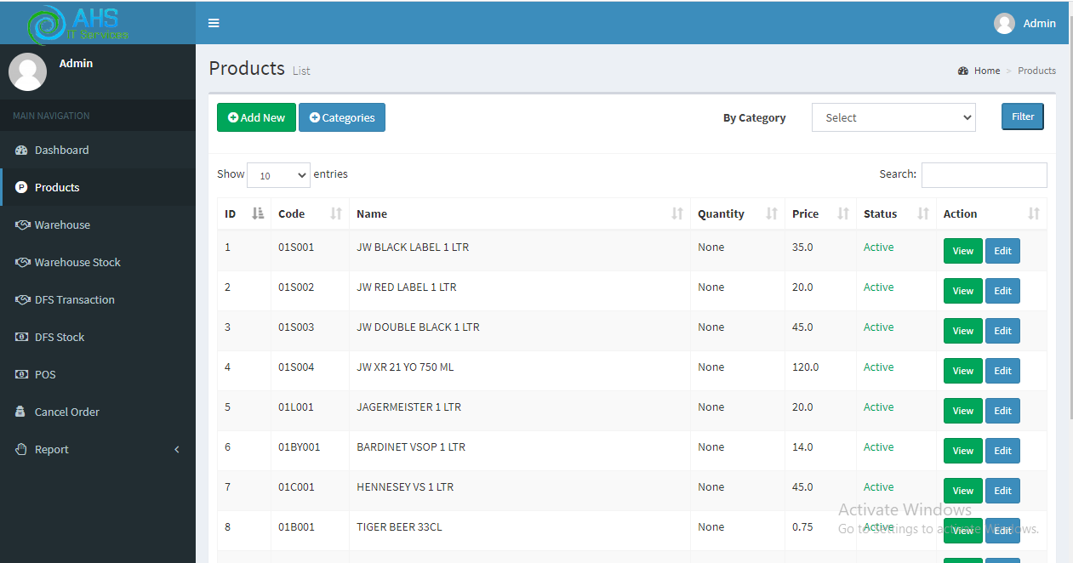Click the POS money icon
This screenshot has width=1073, height=563.
tap(22, 375)
